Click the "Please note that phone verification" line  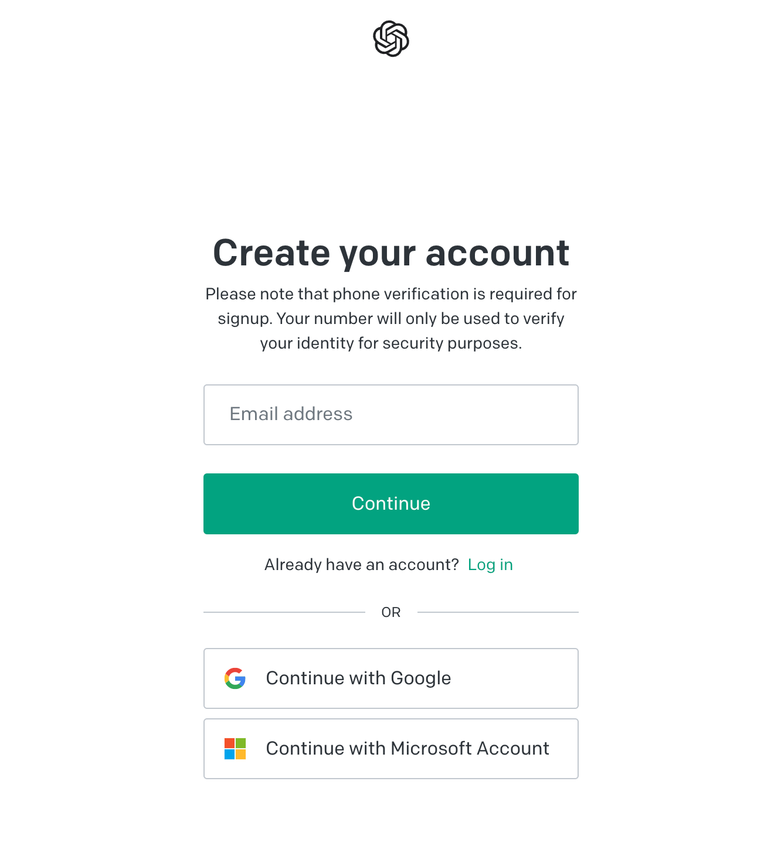click(391, 294)
